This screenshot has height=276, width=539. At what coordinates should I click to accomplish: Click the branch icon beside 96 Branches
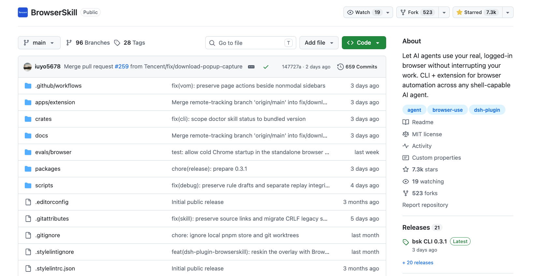tap(69, 43)
